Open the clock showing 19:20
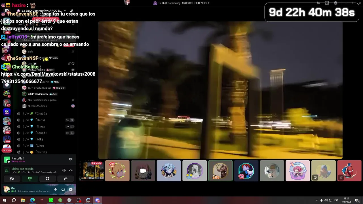 tap(346, 200)
